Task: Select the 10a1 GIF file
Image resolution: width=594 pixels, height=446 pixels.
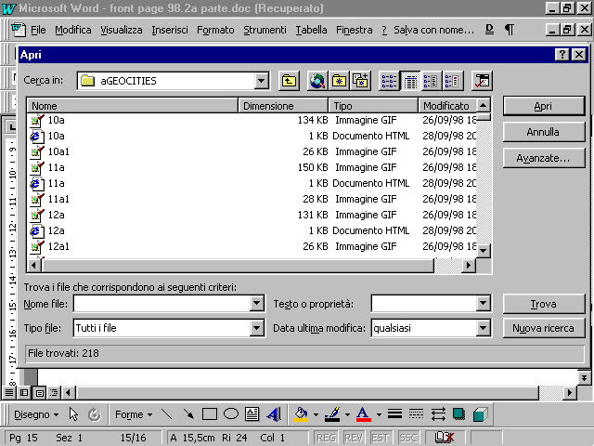Action: coord(58,151)
